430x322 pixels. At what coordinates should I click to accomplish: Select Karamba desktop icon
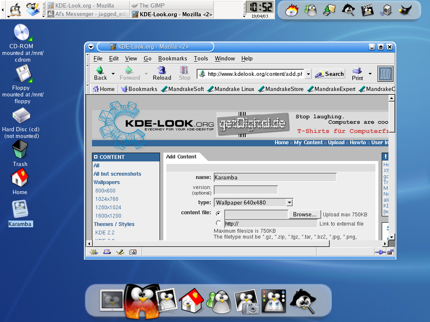(x=20, y=209)
